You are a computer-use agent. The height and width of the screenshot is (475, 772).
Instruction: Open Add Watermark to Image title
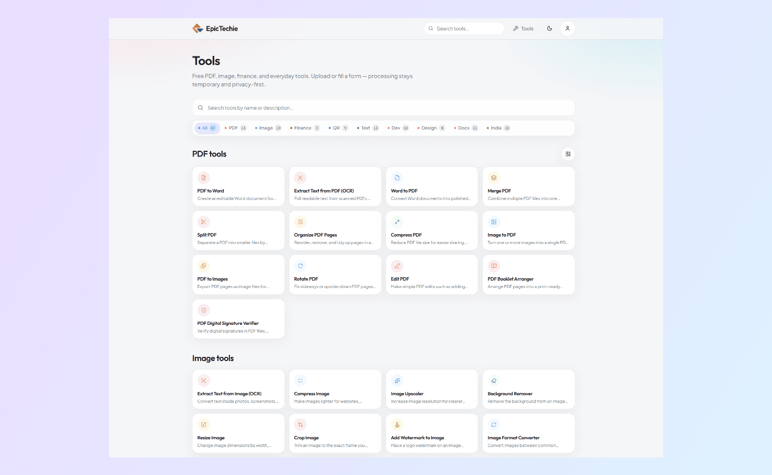[418, 438]
